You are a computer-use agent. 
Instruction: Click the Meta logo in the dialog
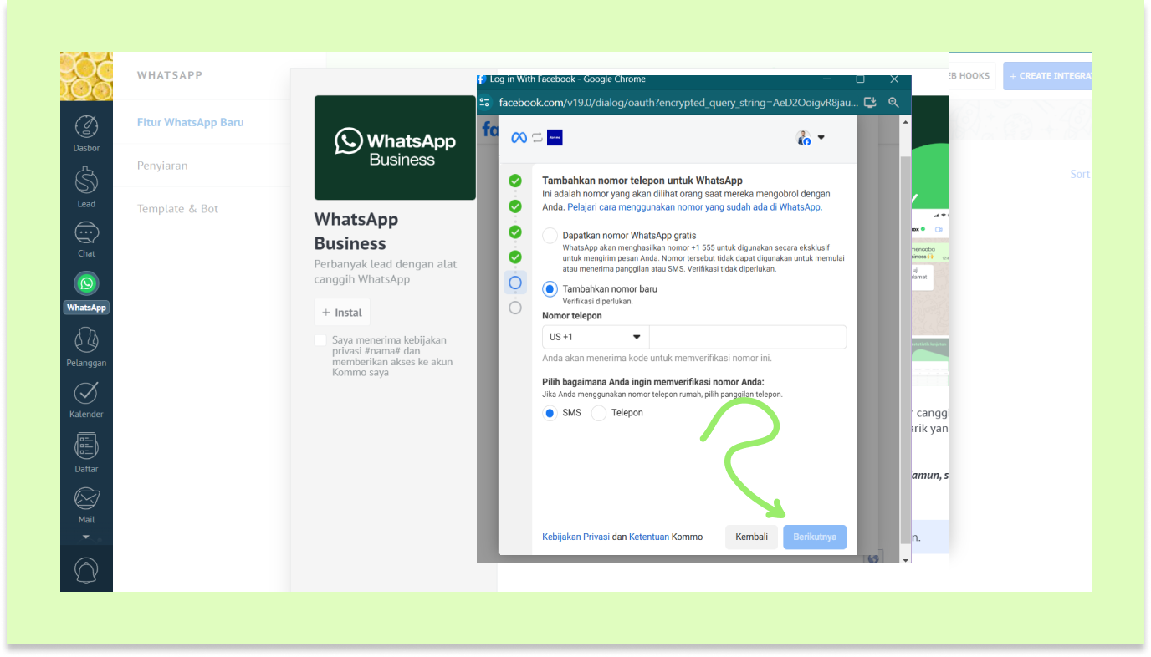pyautogui.click(x=519, y=138)
